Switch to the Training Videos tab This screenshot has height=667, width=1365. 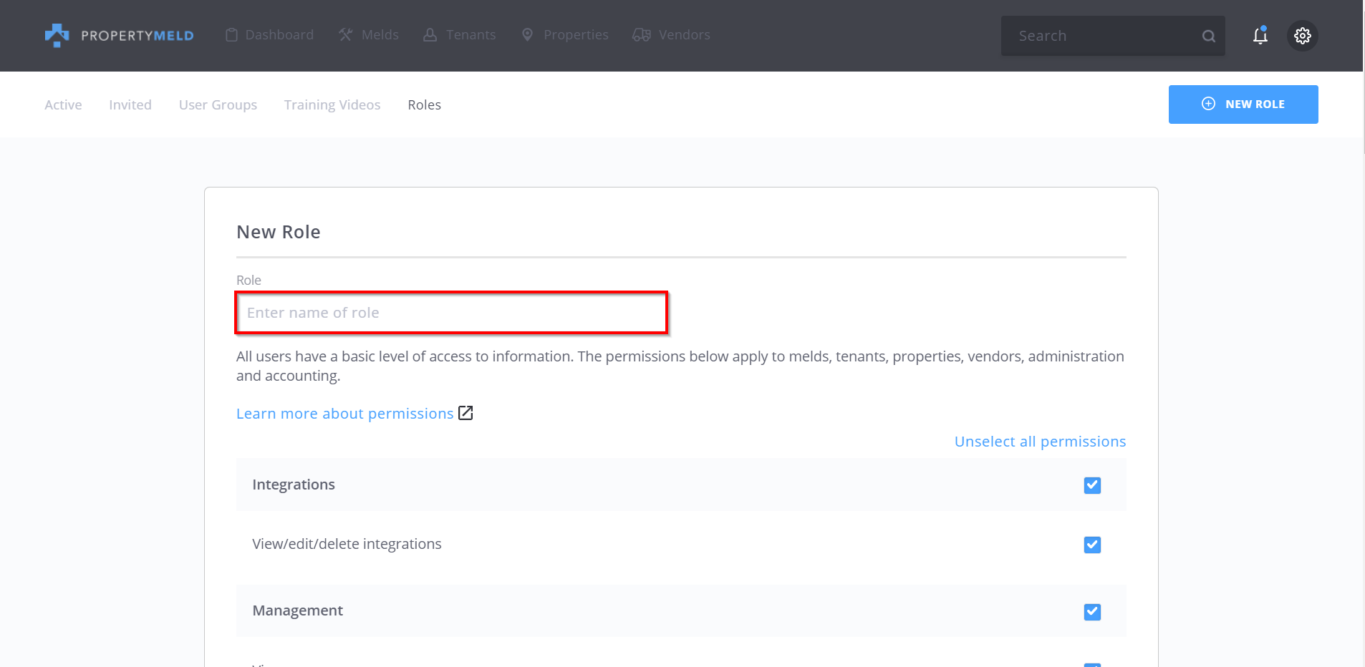point(332,105)
